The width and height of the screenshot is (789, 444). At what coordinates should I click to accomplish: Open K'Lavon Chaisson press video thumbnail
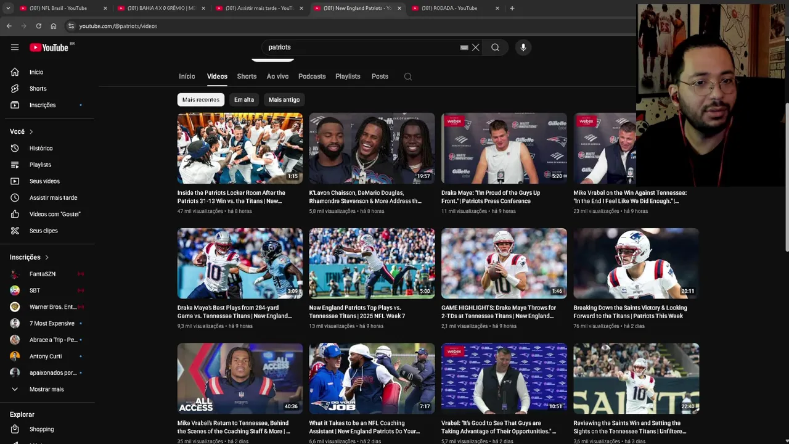click(372, 148)
